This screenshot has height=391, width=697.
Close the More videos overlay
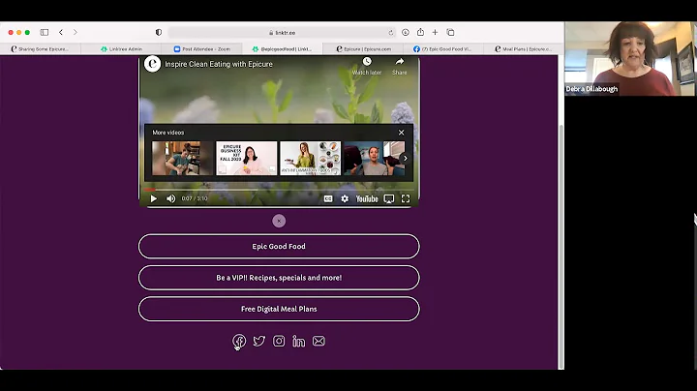pyautogui.click(x=402, y=133)
